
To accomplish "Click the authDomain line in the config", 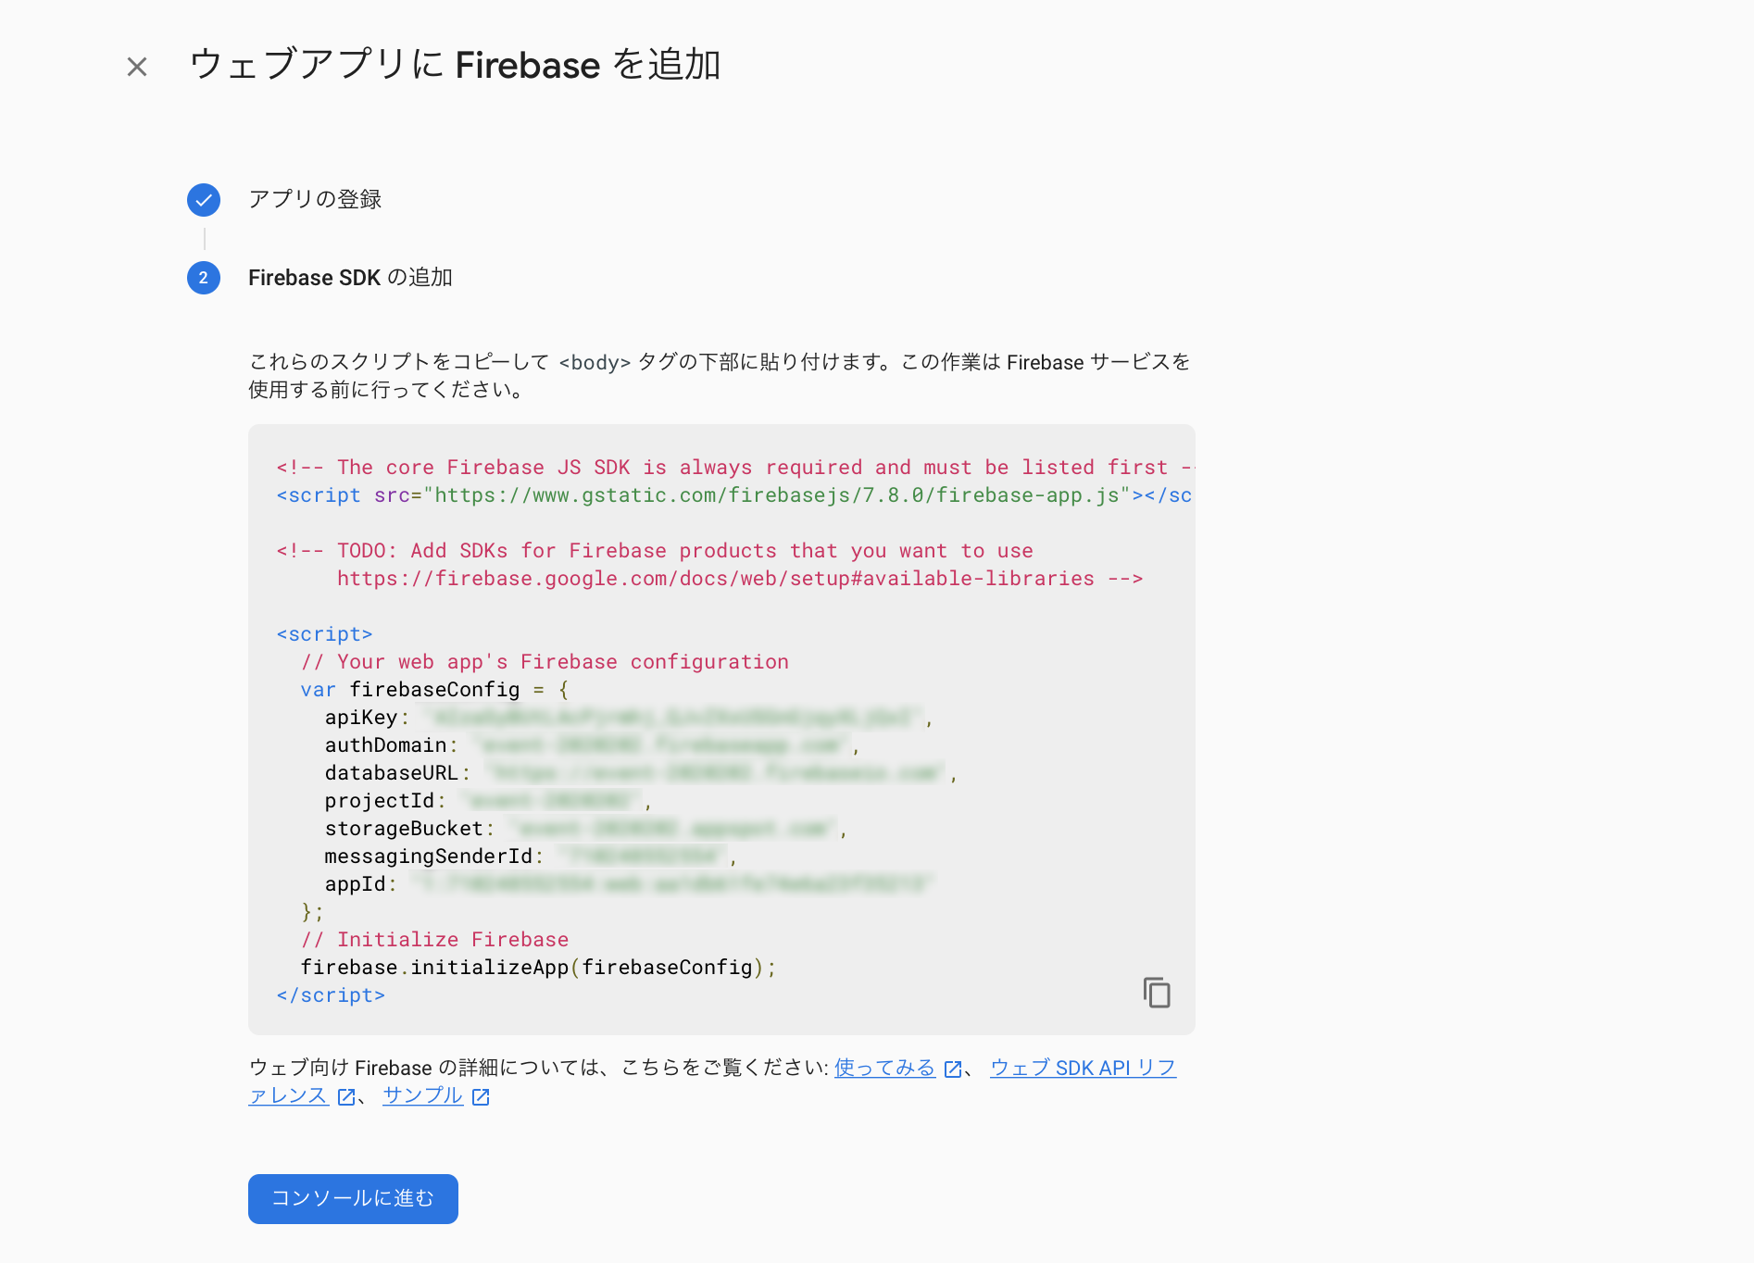I will pyautogui.click(x=592, y=745).
